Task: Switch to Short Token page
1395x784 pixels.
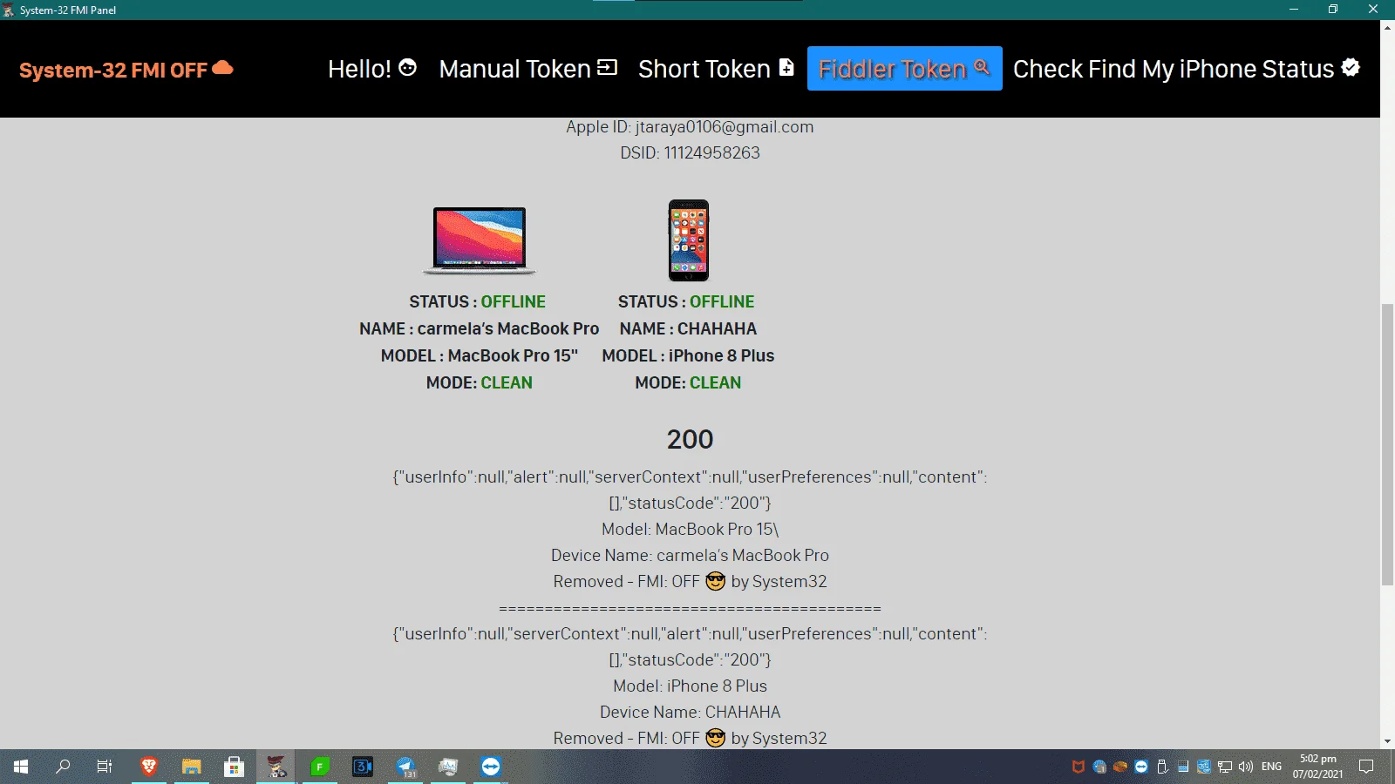Action: tap(717, 69)
